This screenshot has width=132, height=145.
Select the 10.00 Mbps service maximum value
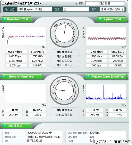coord(16,61)
